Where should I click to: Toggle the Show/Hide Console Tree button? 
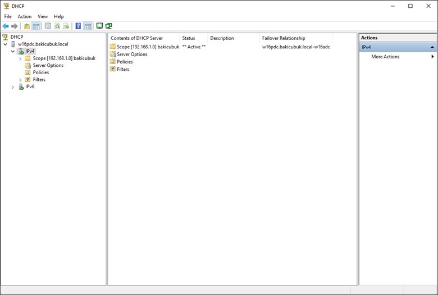(x=36, y=26)
